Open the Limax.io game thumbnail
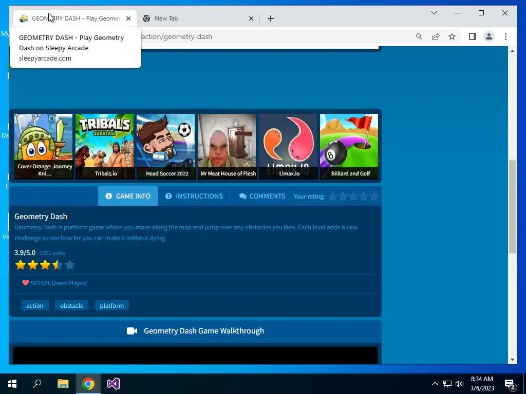 [288, 146]
